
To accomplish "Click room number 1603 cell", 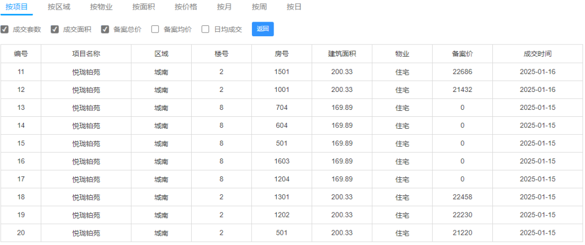I will [281, 161].
